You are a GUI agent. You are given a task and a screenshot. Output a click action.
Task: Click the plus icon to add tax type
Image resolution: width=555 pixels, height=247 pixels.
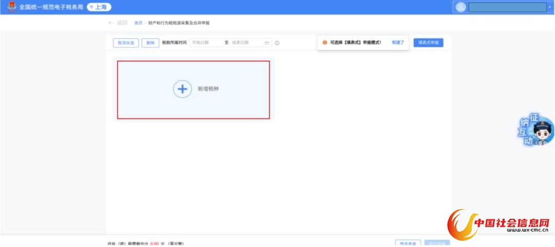[182, 89]
